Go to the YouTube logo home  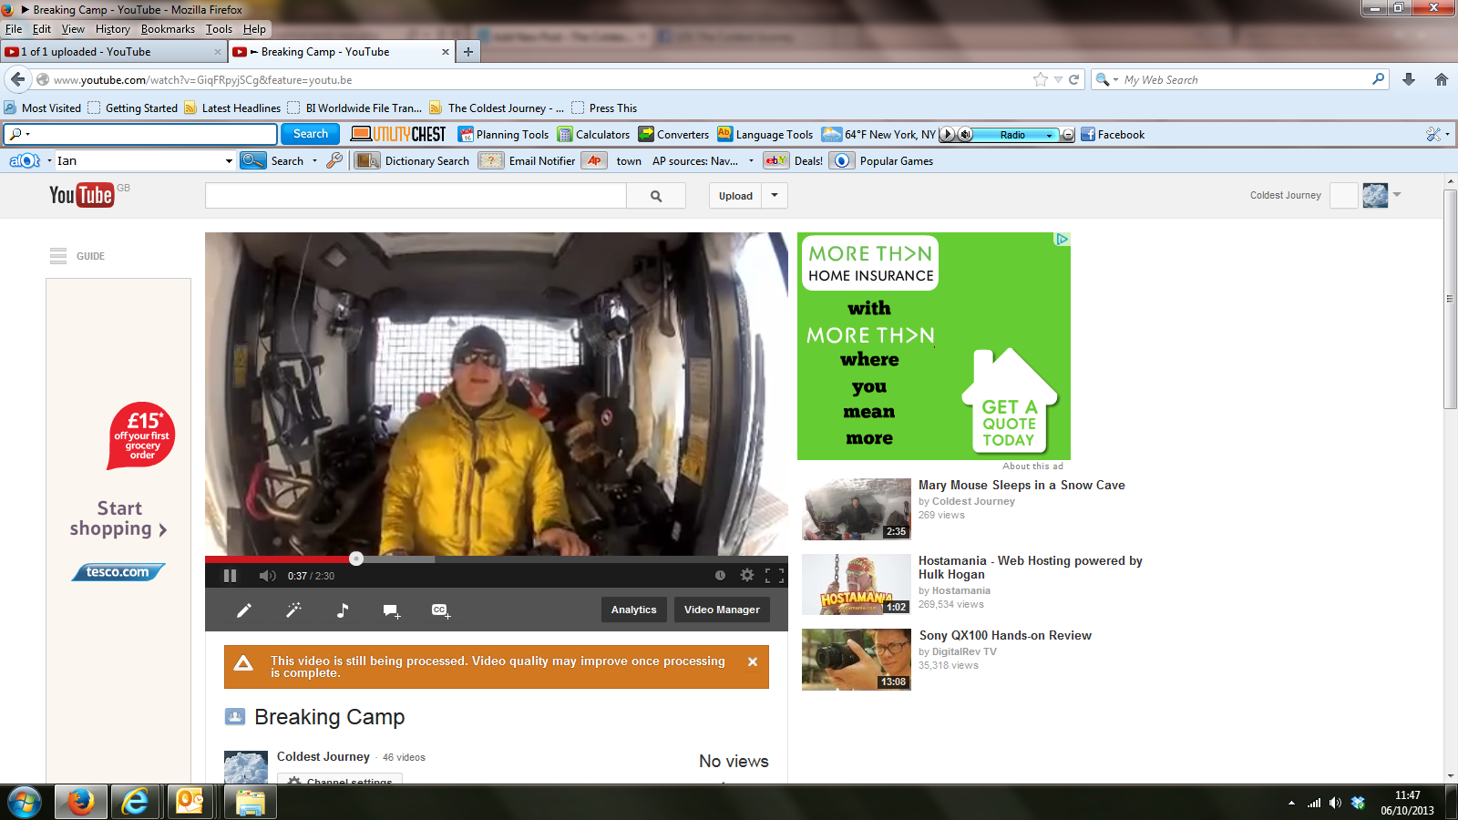point(81,195)
